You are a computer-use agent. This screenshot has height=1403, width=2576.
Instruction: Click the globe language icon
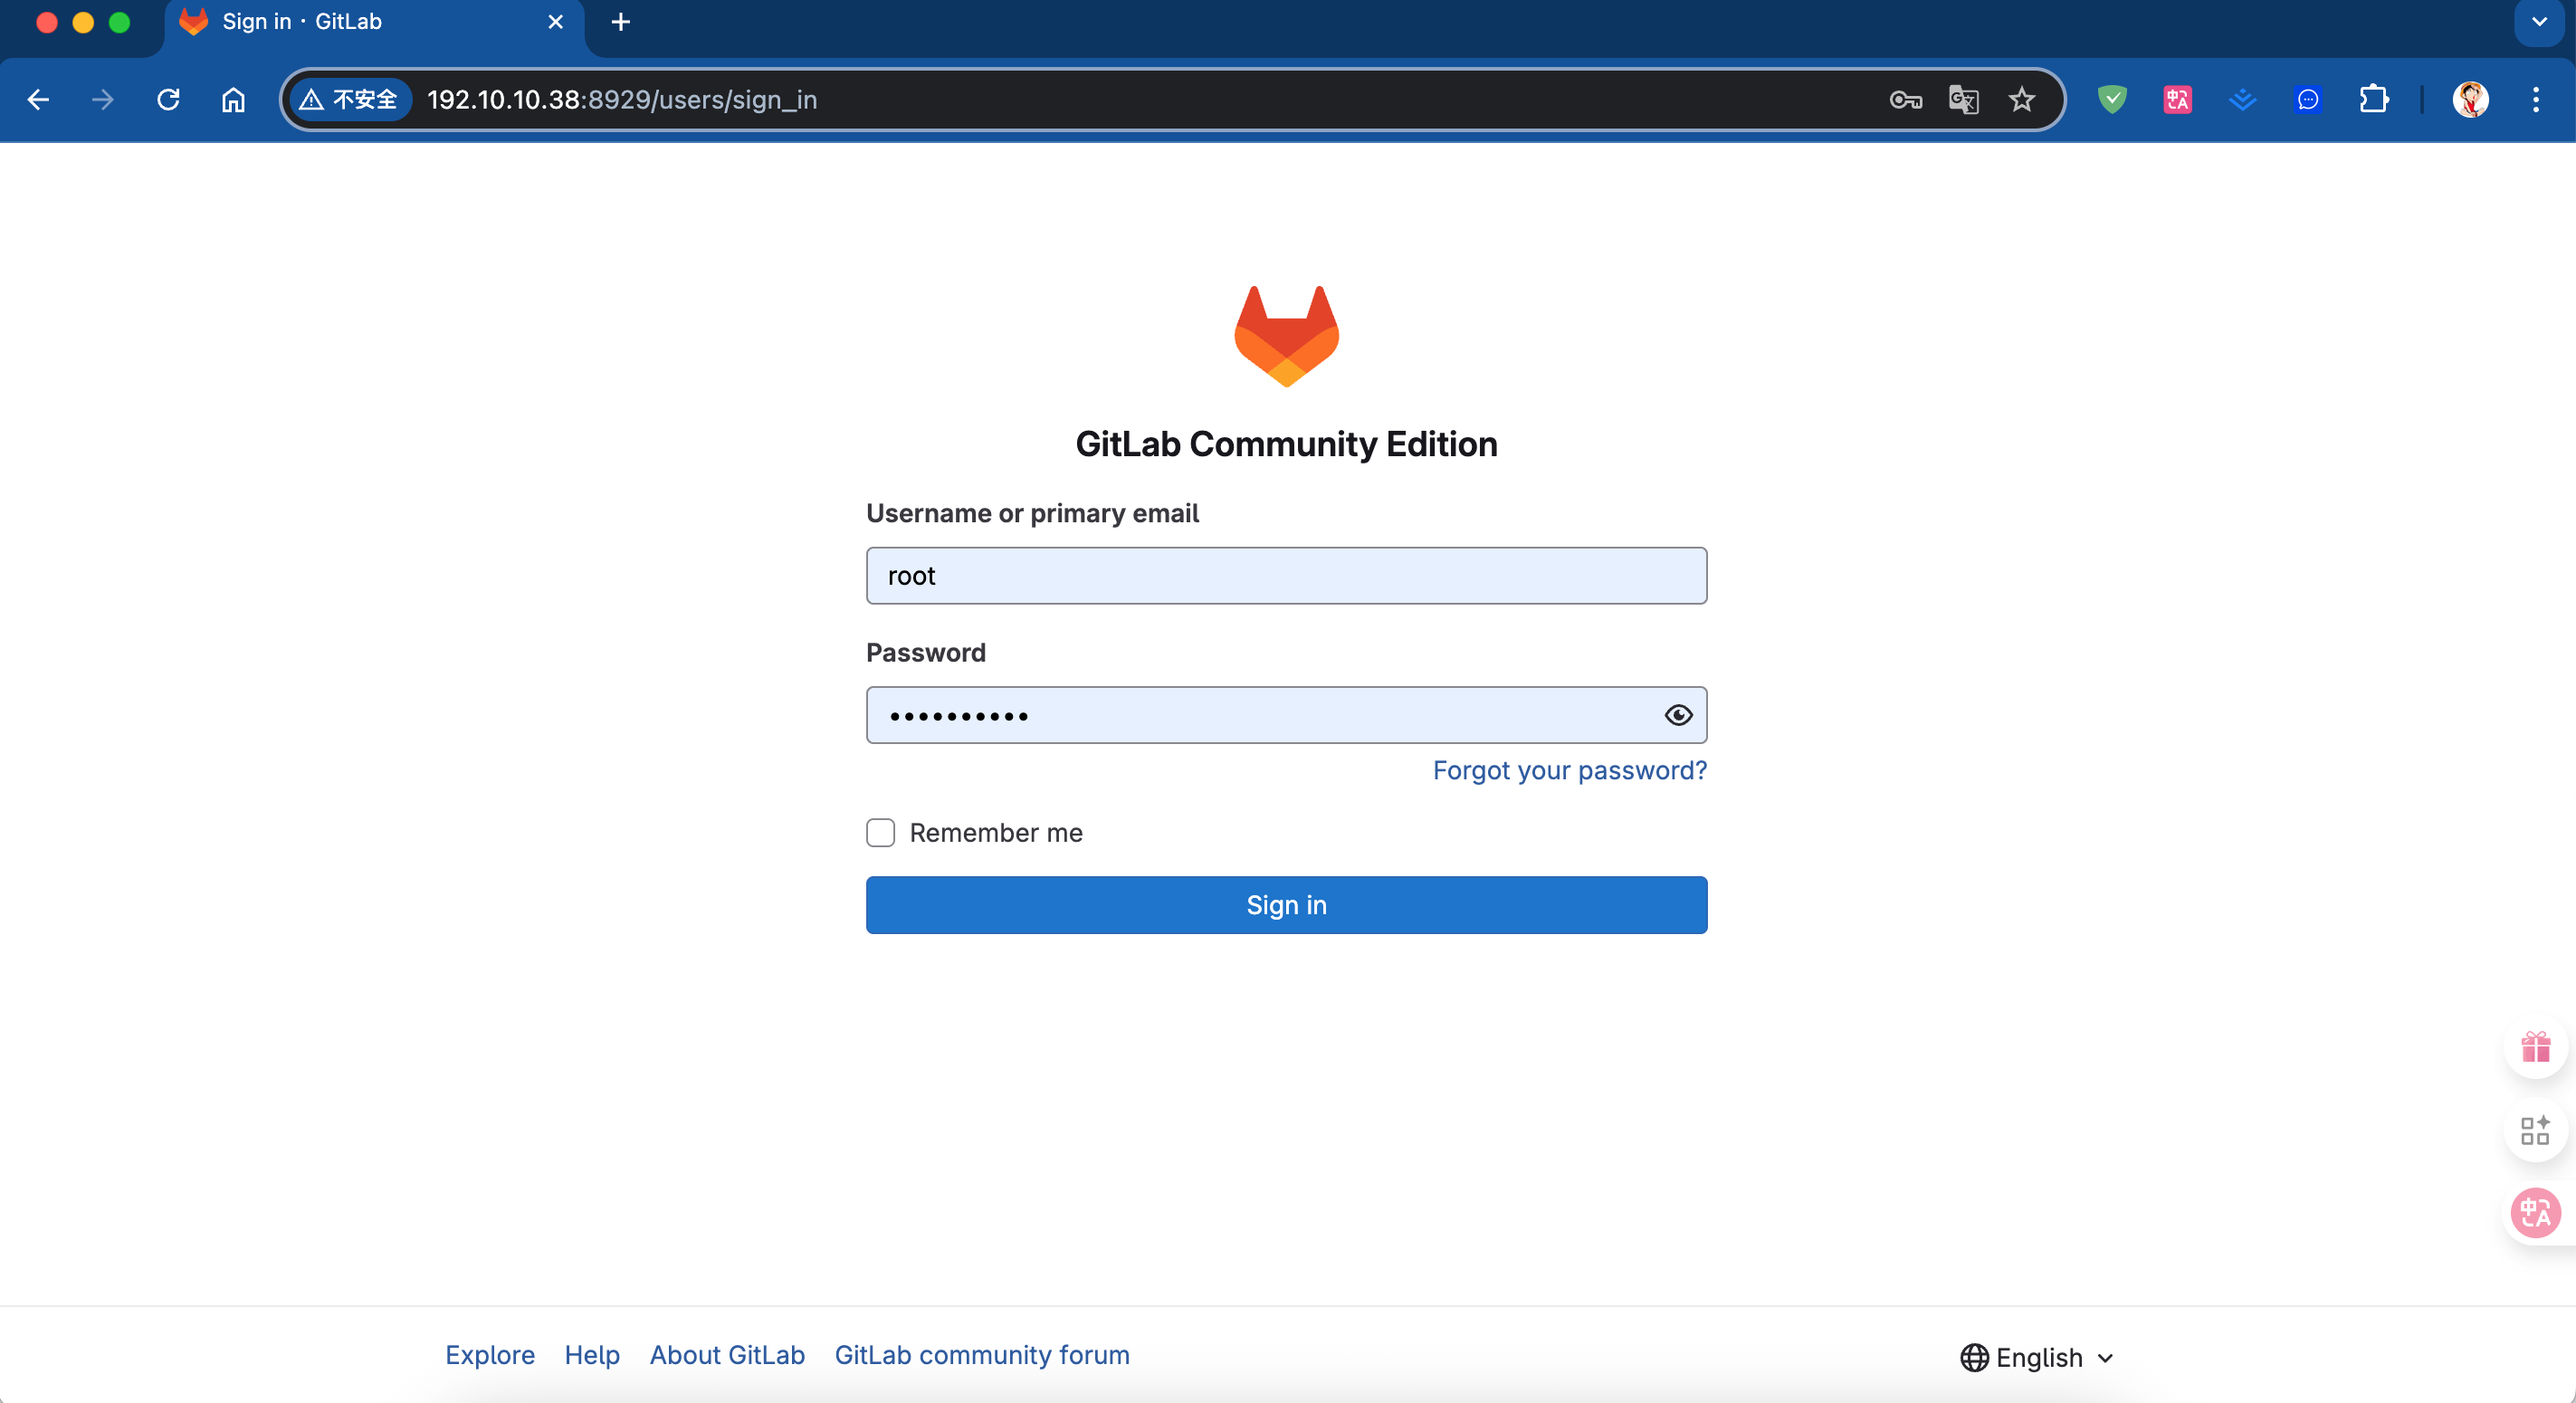coord(1974,1357)
